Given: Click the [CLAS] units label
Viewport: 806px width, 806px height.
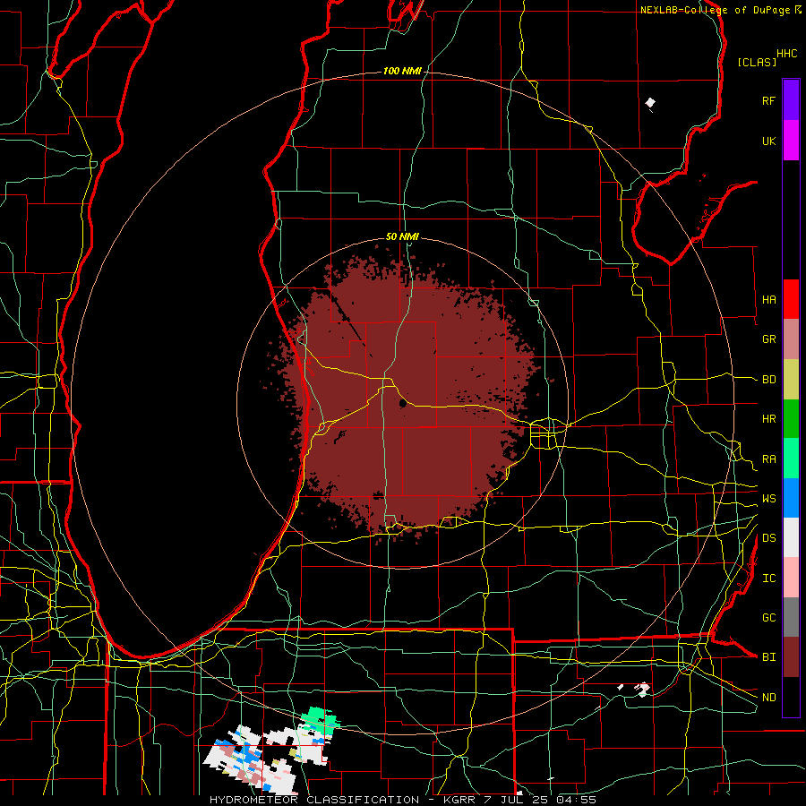Looking at the screenshot, I should [x=757, y=62].
